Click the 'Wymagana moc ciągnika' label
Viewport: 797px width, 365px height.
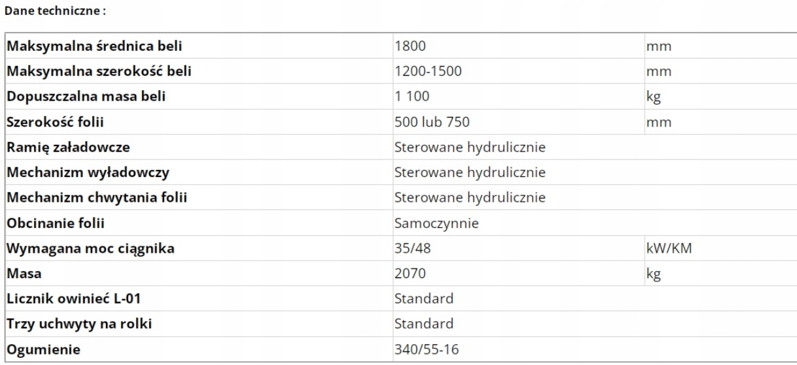point(91,248)
